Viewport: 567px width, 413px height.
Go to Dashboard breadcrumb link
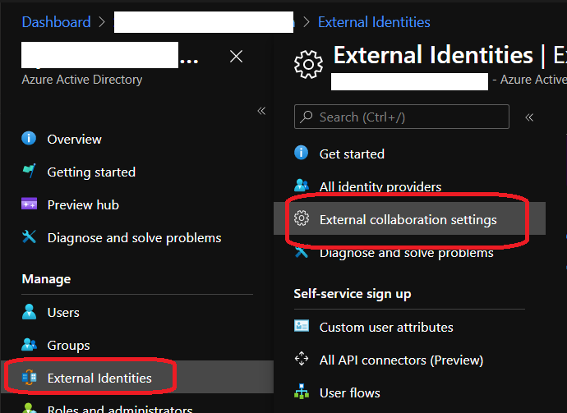coord(56,22)
